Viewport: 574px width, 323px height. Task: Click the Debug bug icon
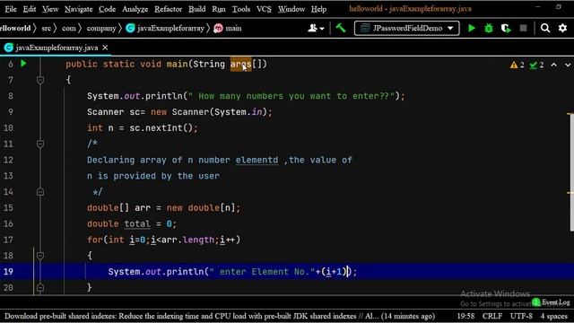point(489,28)
